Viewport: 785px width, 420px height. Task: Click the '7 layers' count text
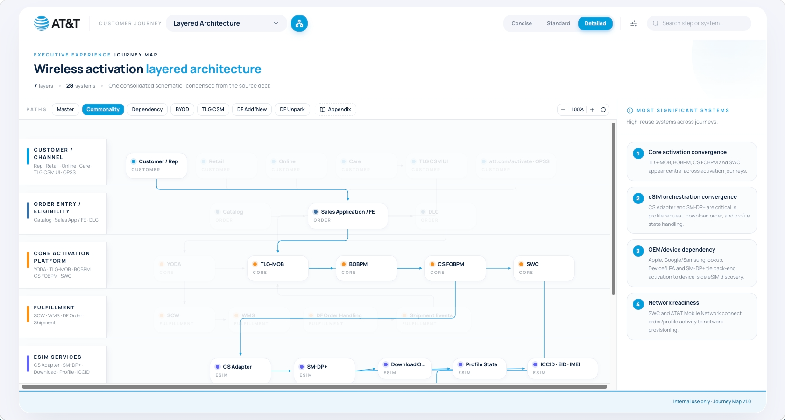click(x=43, y=86)
